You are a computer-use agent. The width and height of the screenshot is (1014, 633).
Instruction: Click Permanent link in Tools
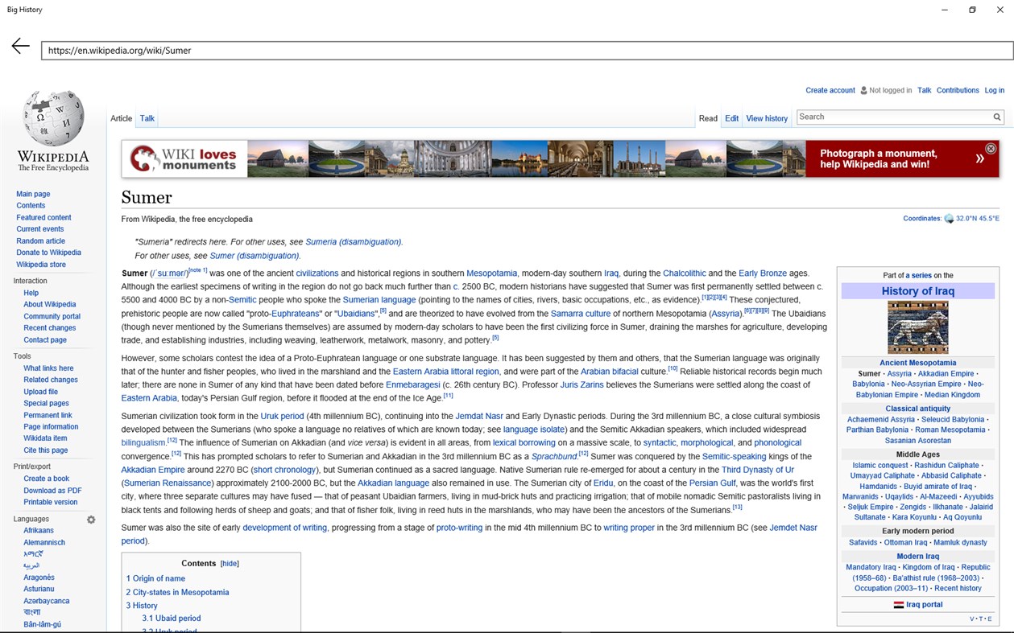(48, 416)
